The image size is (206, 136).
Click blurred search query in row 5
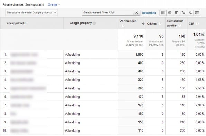pyautogui.click(x=28, y=88)
